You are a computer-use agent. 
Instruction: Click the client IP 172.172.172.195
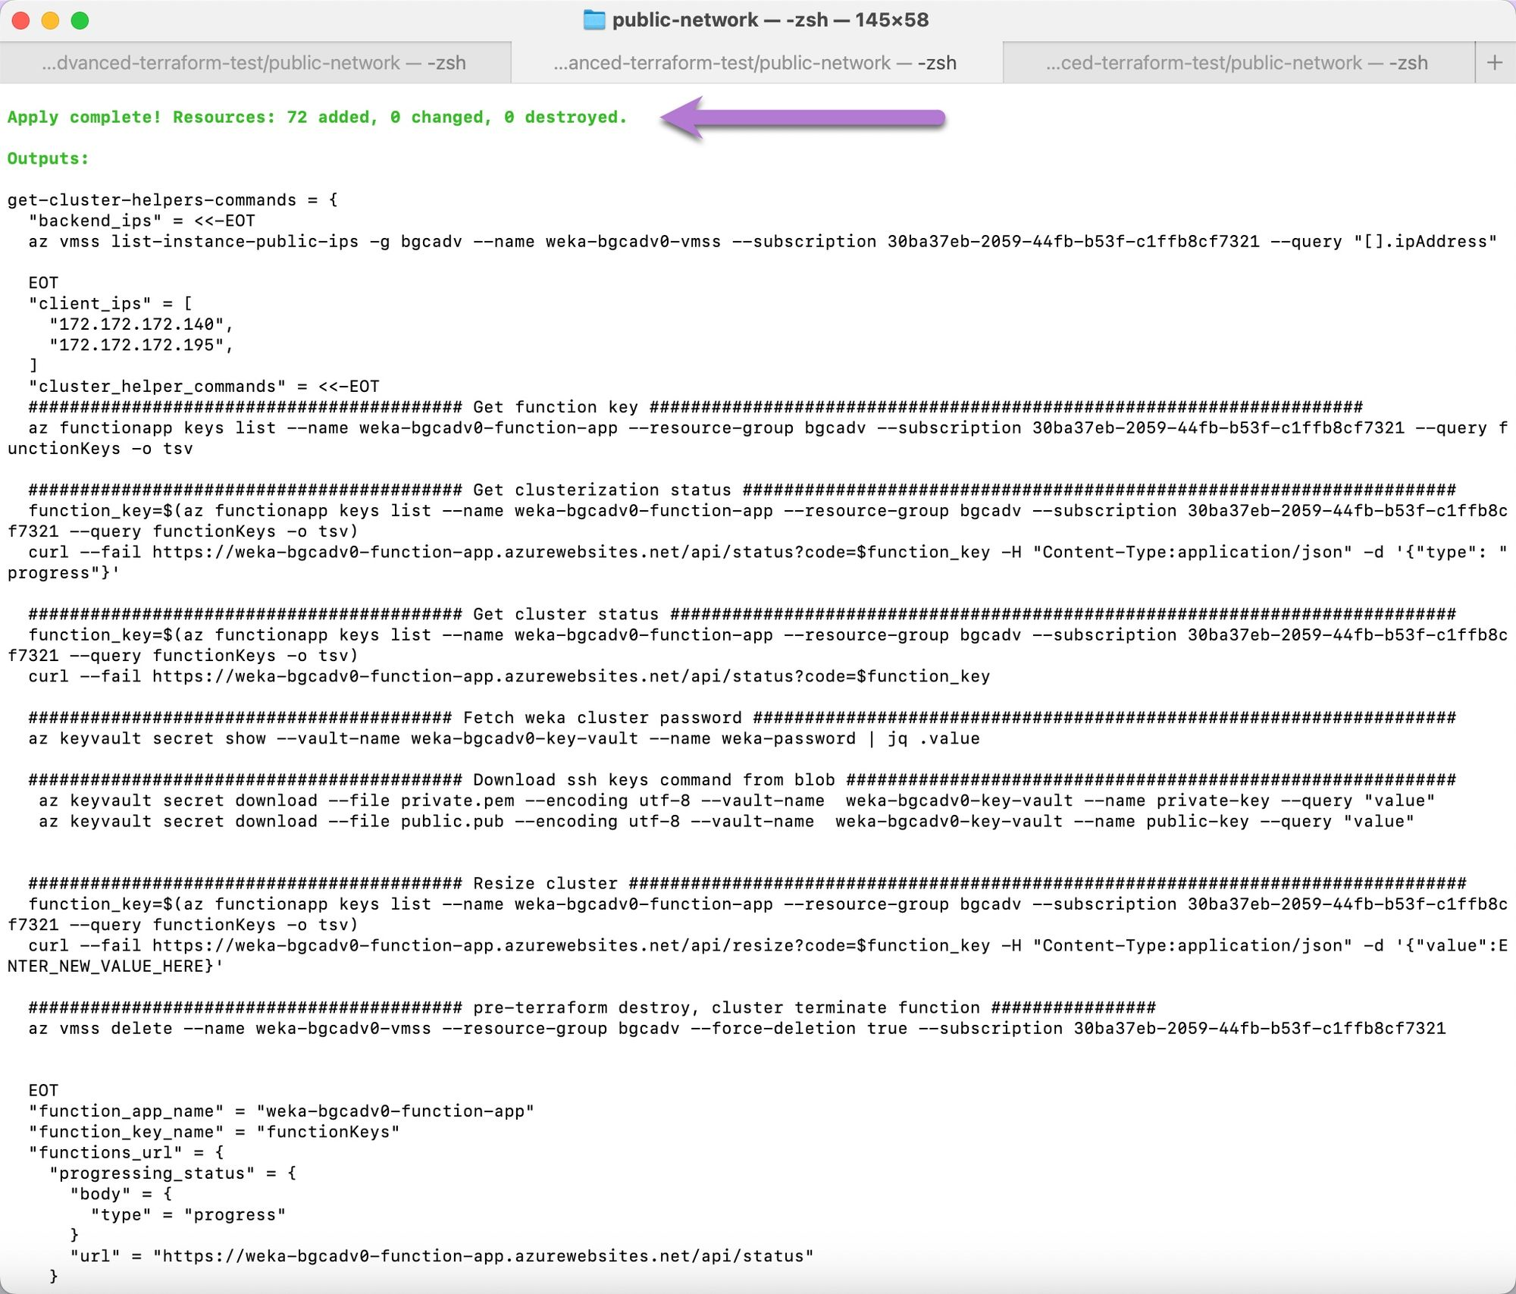tap(137, 345)
